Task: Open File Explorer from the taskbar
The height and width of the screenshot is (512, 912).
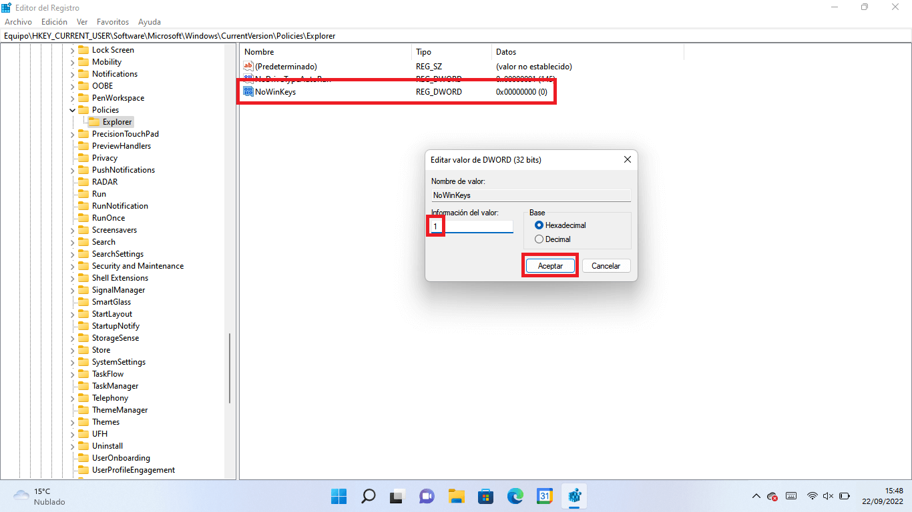Action: pyautogui.click(x=457, y=496)
